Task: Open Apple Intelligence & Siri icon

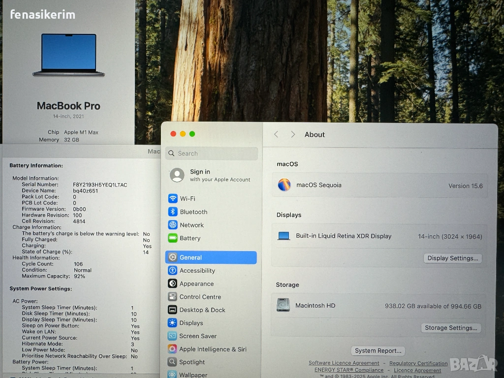Action: point(173,349)
